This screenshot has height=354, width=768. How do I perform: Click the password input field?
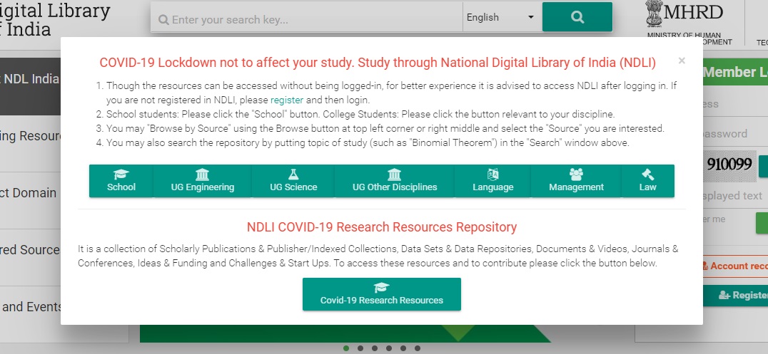click(735, 133)
